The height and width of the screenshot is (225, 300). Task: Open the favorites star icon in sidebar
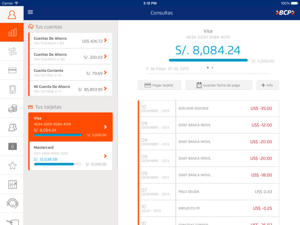(12, 166)
